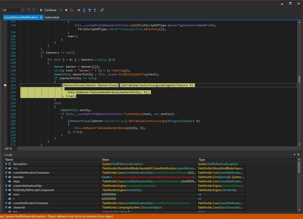Show next statement arrow icon

(x=79, y=10)
